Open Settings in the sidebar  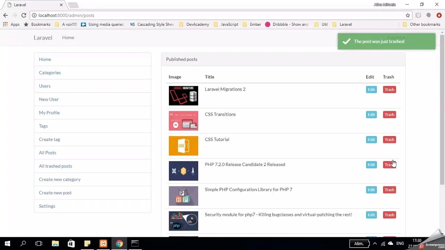coord(92,206)
